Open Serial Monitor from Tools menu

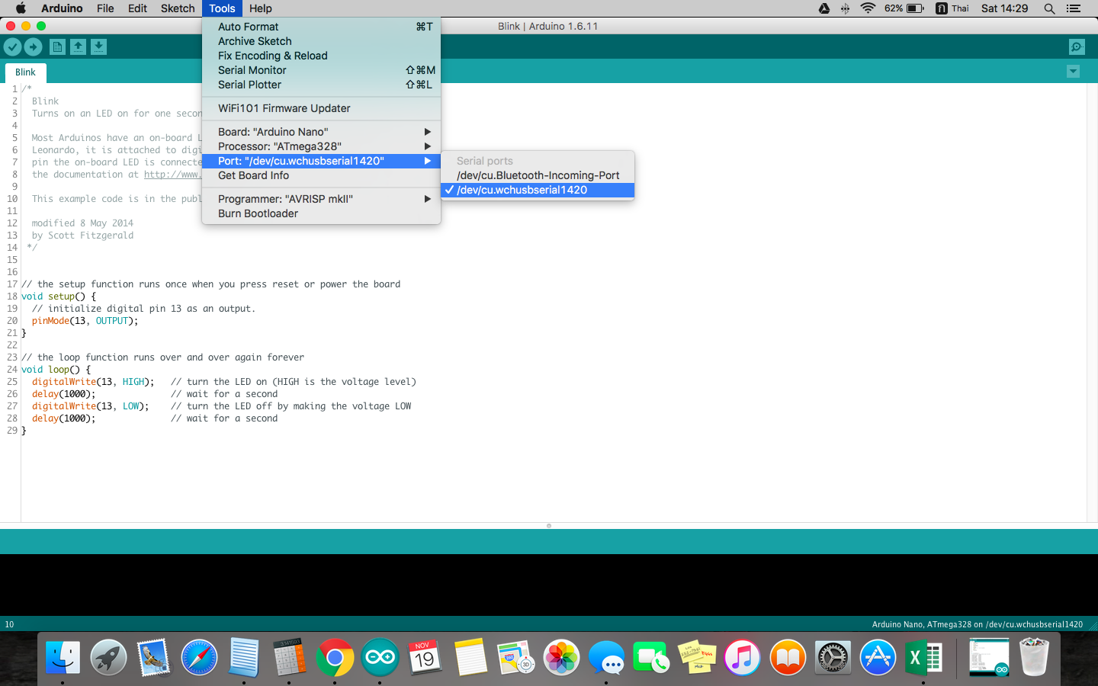pyautogui.click(x=321, y=70)
